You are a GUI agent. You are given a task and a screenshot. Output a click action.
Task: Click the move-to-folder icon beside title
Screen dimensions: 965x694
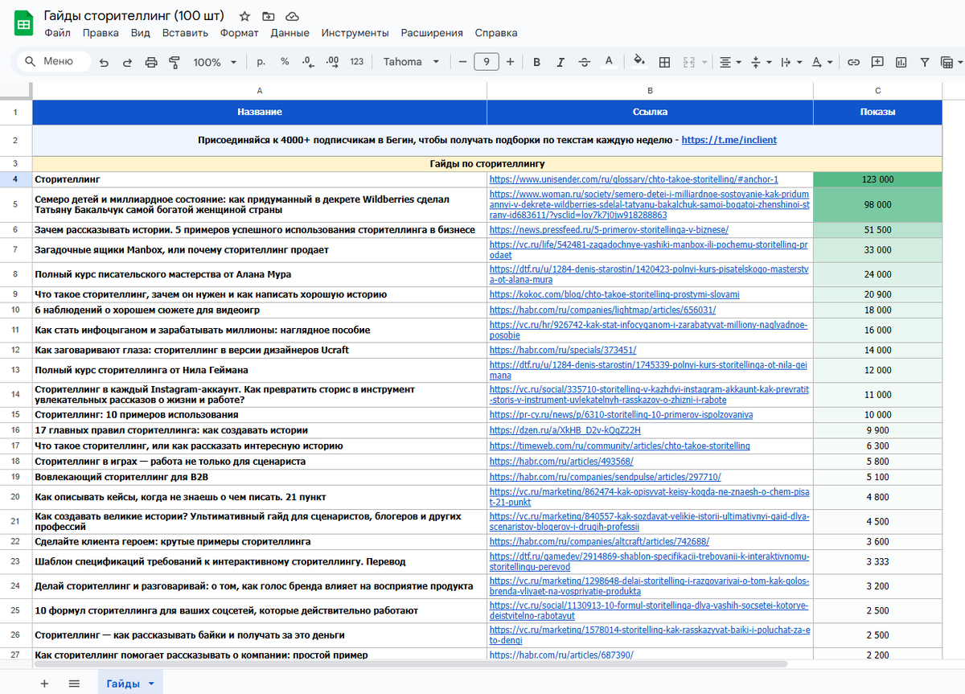[x=269, y=16]
